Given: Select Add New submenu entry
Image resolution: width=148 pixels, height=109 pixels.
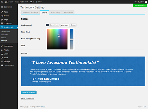Looking at the screenshot, I should coord(4,35).
